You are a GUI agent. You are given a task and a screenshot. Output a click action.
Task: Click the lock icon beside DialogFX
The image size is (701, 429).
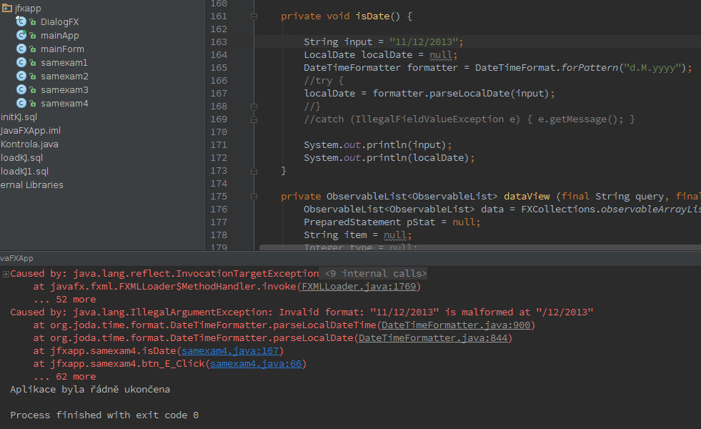coord(33,22)
